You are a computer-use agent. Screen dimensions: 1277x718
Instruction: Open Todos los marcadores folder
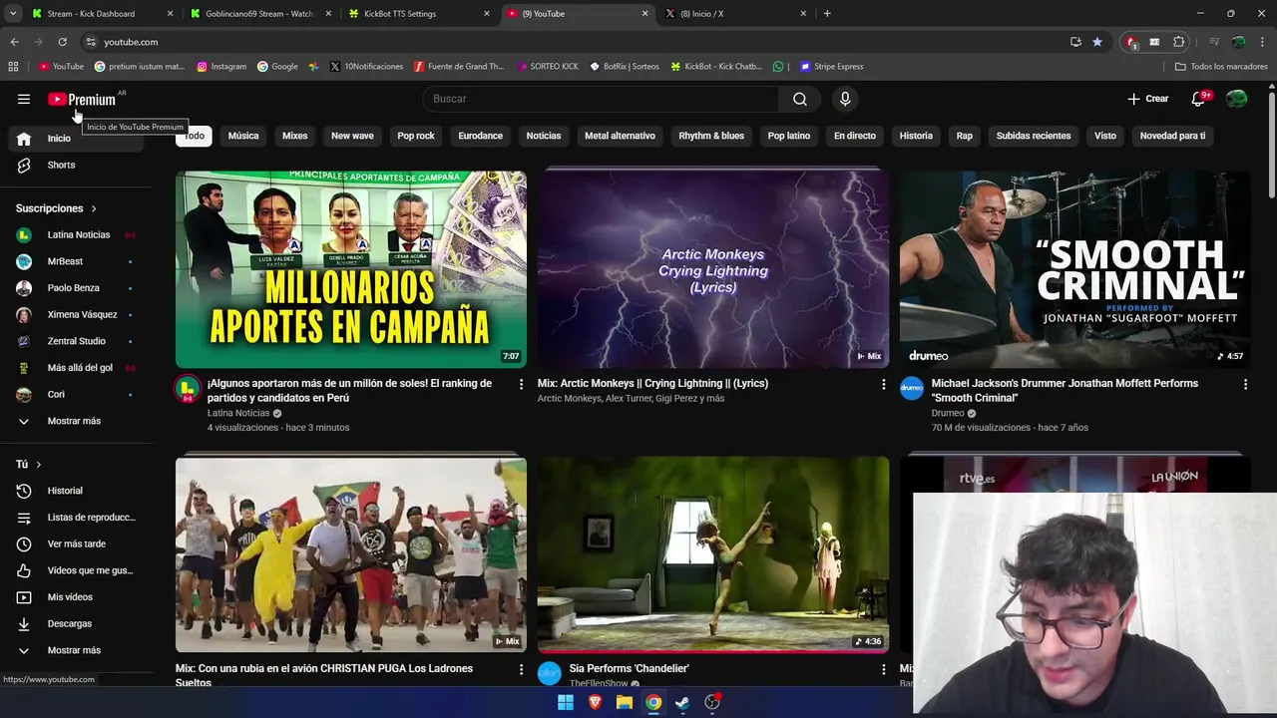click(x=1221, y=67)
